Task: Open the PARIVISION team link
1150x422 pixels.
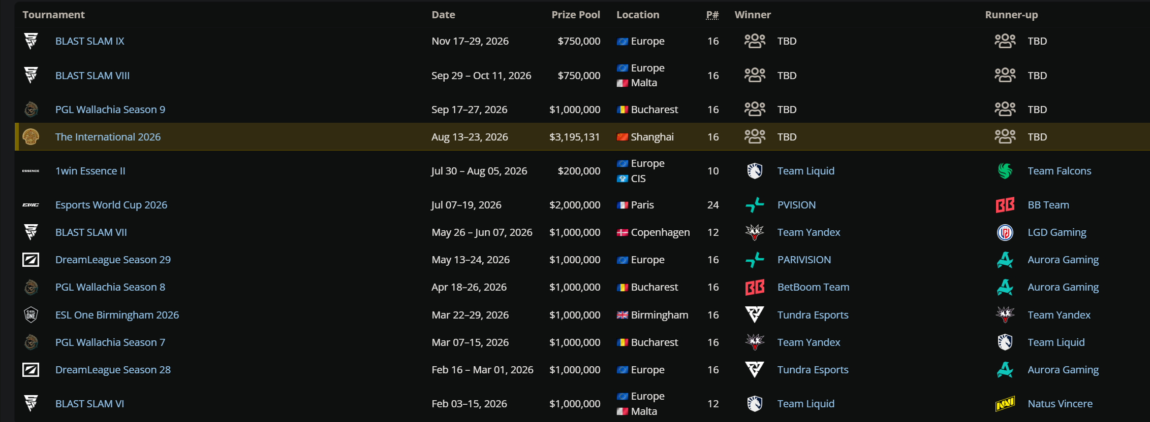Action: coord(804,260)
